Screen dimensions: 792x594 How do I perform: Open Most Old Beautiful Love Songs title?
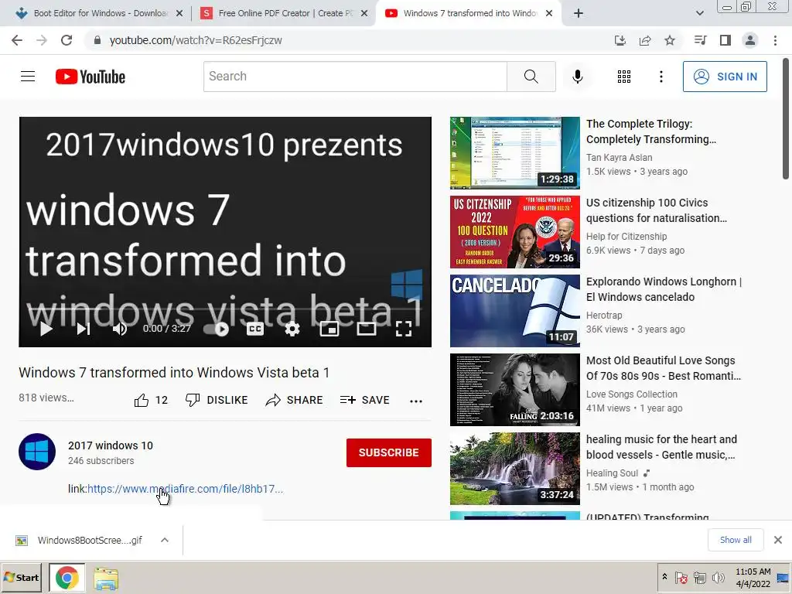click(x=663, y=368)
